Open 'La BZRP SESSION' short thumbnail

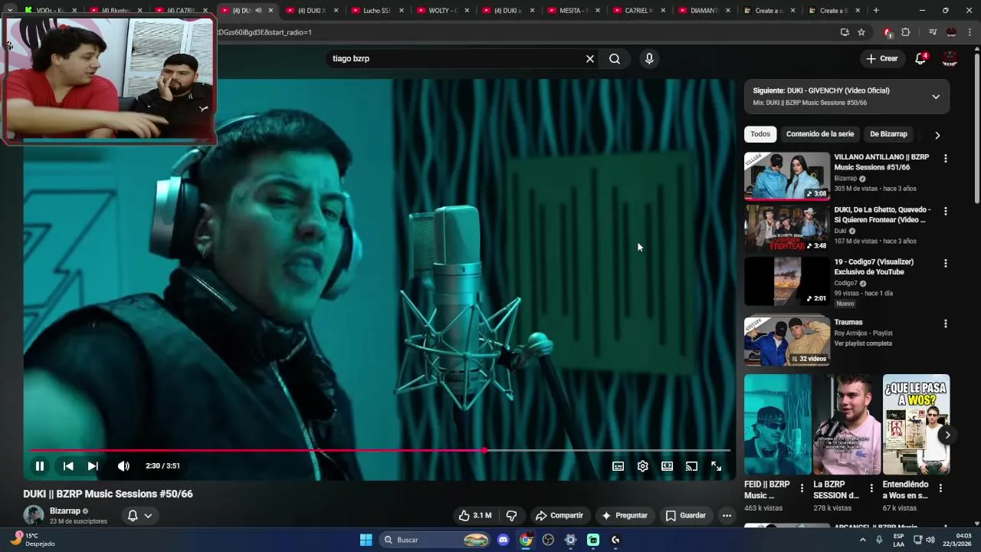pyautogui.click(x=847, y=425)
